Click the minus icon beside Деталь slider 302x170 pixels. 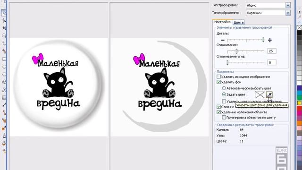tap(223, 40)
